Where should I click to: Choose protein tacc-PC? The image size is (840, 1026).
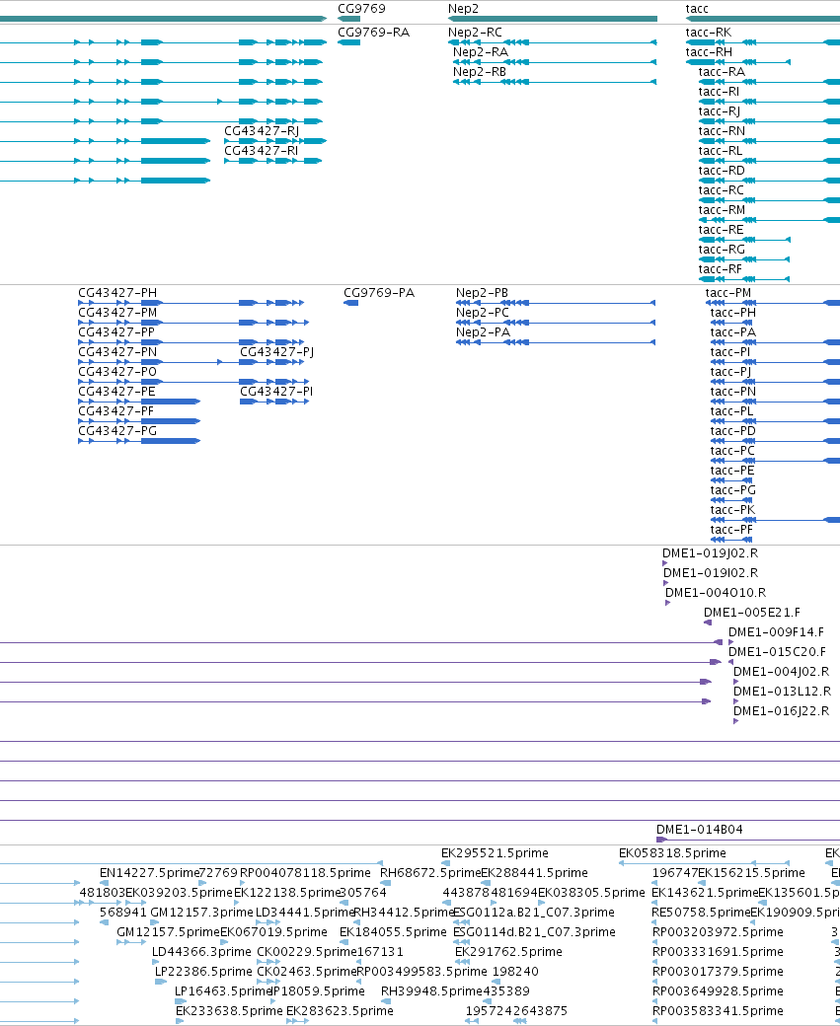coord(732,450)
